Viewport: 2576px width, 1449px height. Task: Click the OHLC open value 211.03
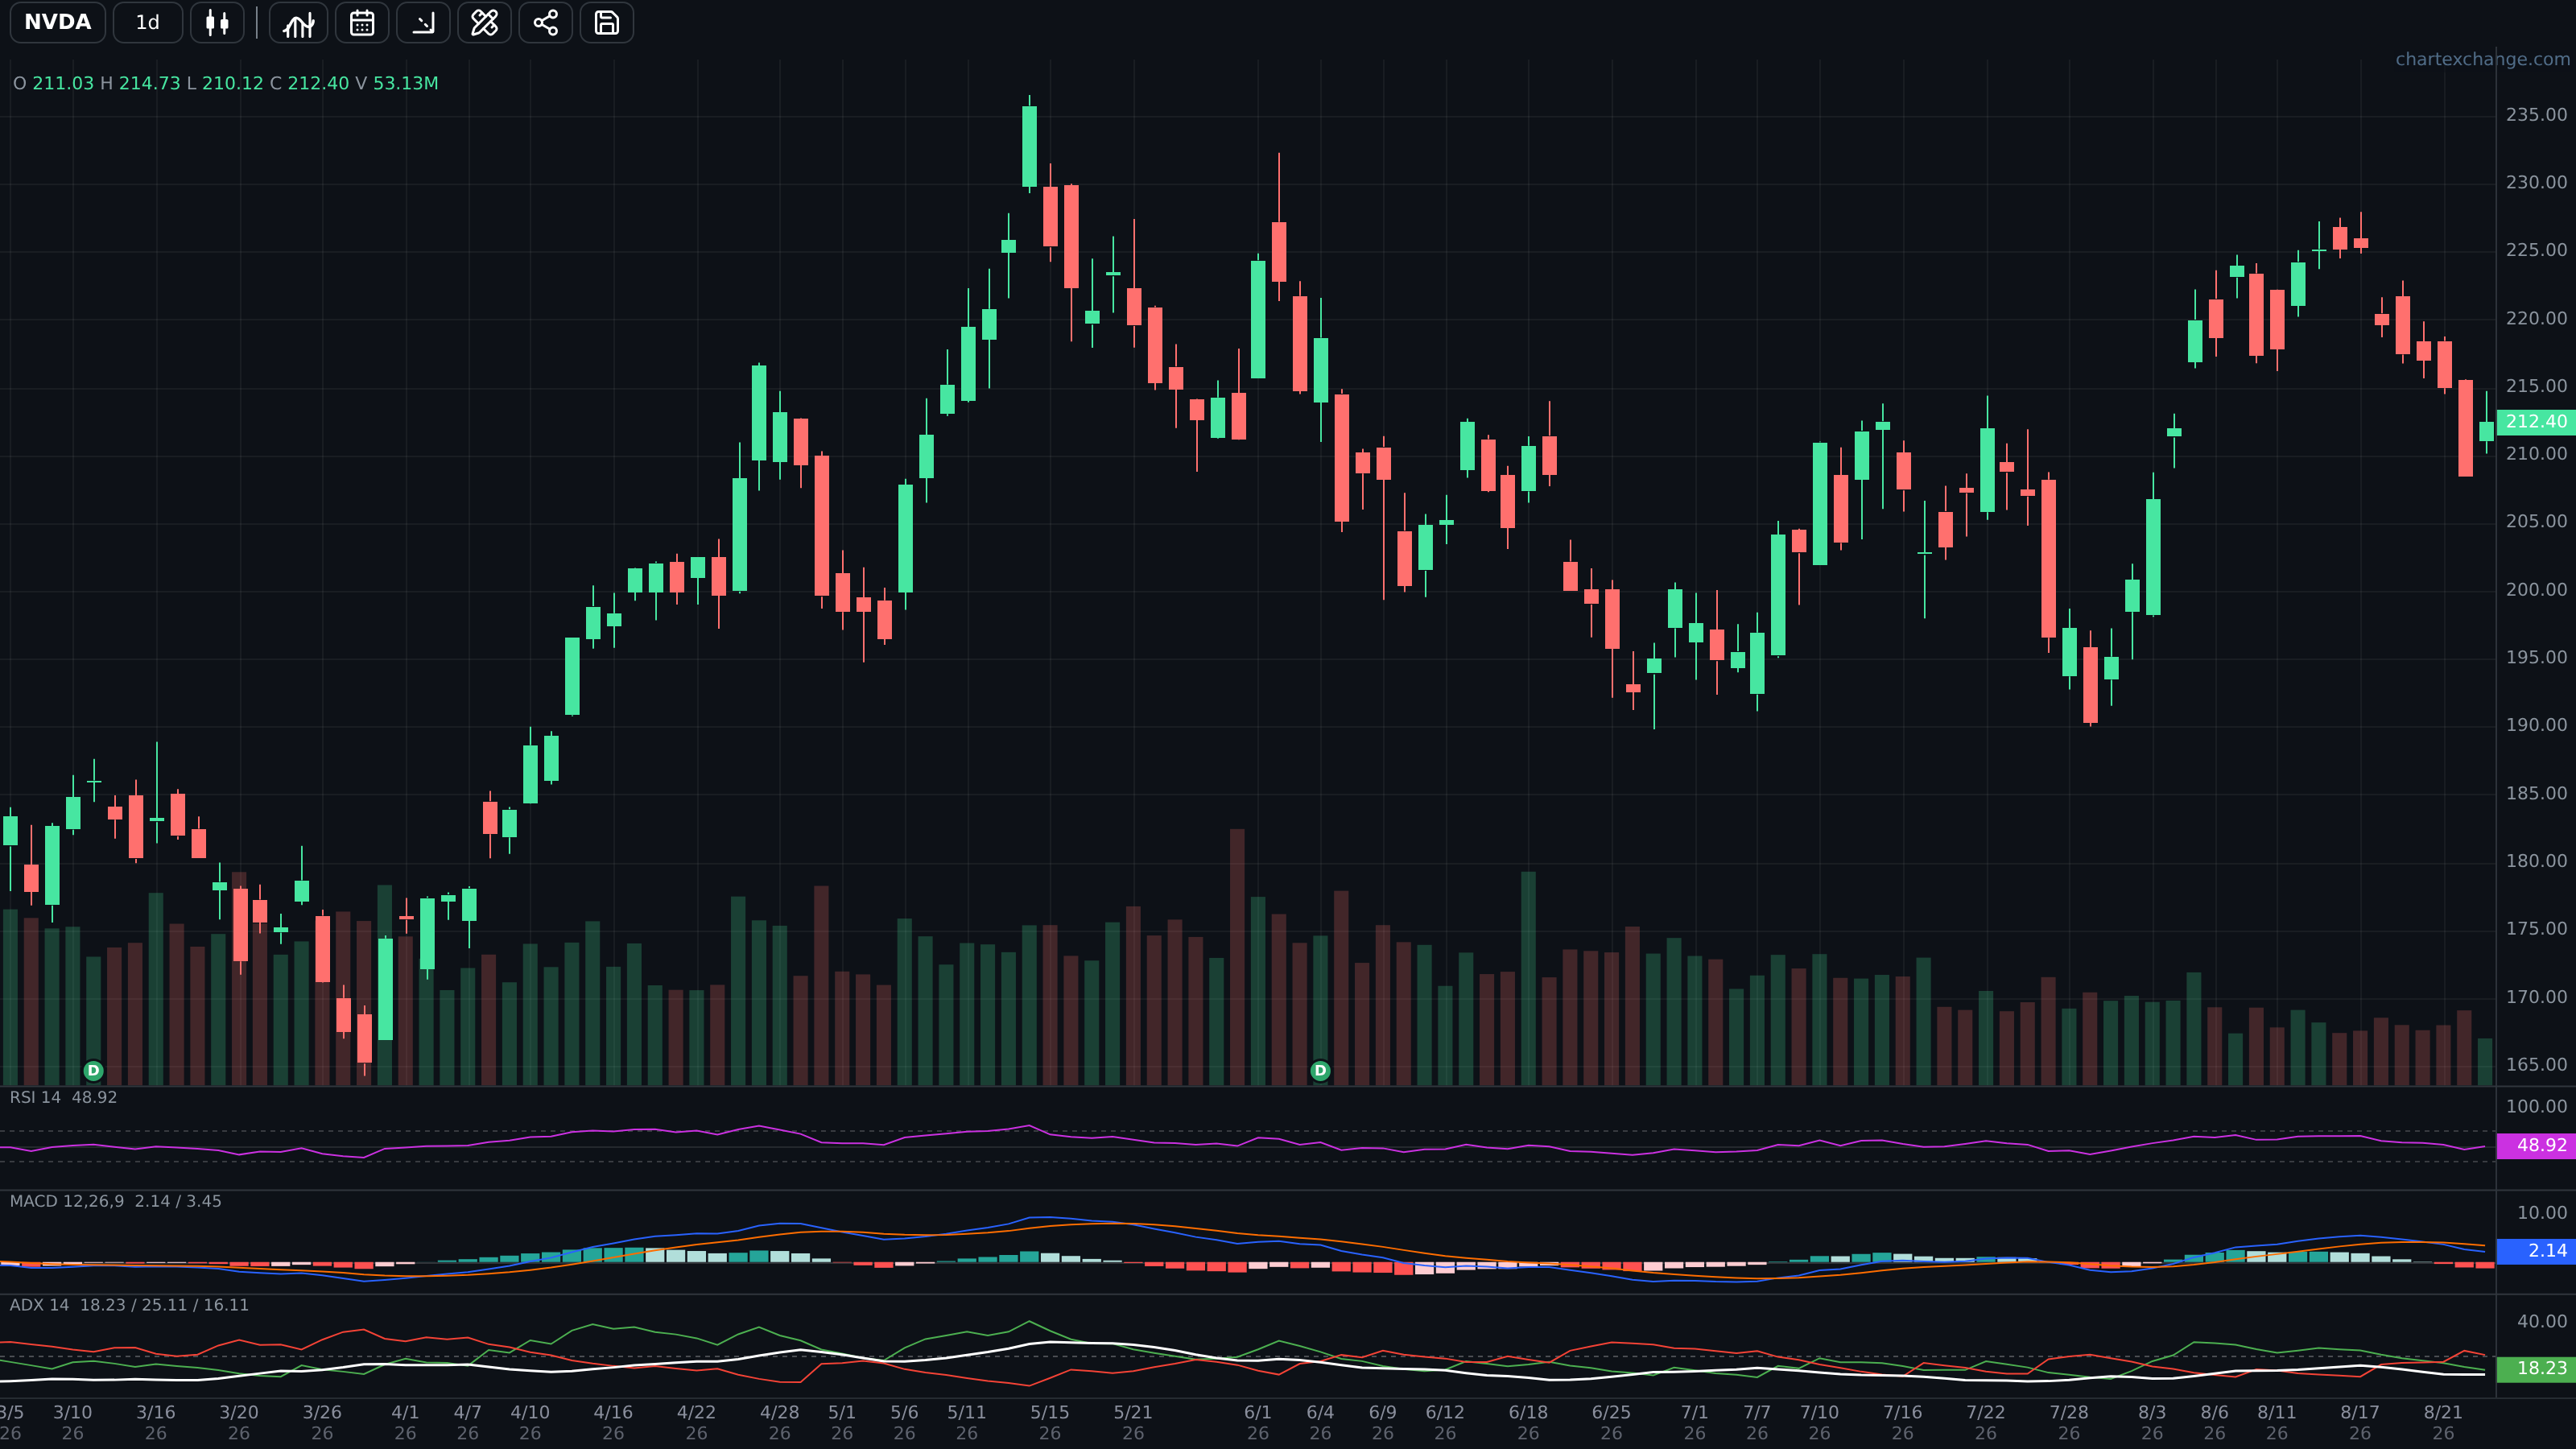(63, 83)
